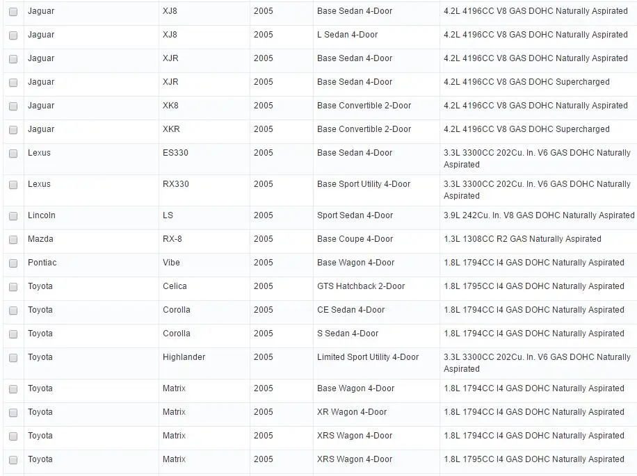The image size is (637, 476).
Task: Tick the Lexus RX330 row checkbox
Action: [x=13, y=185]
